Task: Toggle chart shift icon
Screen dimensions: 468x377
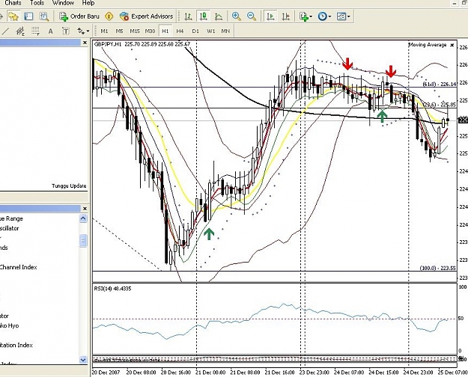Action: (x=285, y=16)
